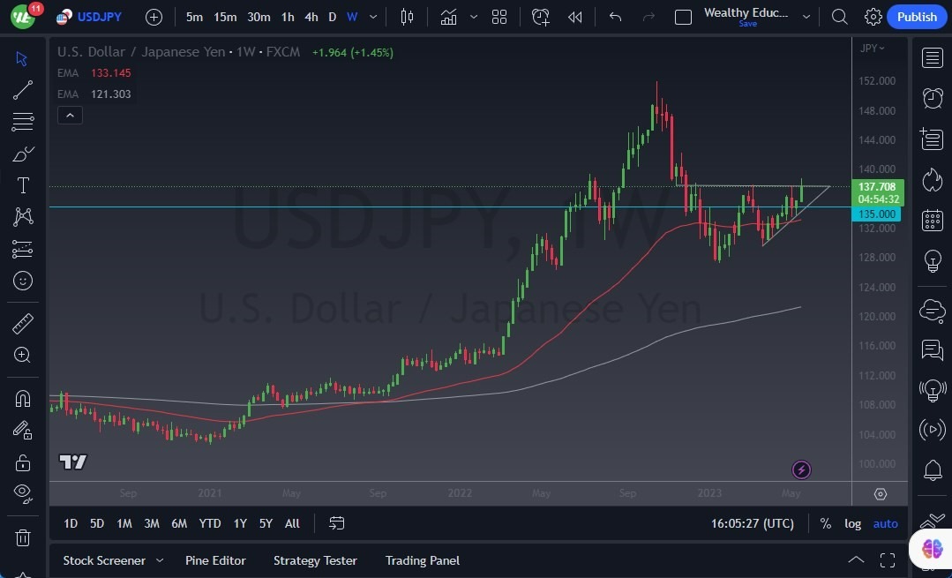This screenshot has height=578, width=952.
Task: Open the interval dropdown next to W
Action: (x=371, y=16)
